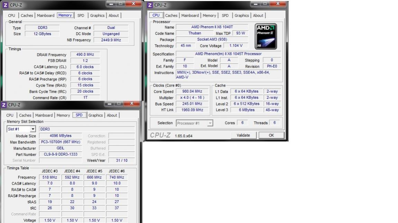The height and width of the screenshot is (223, 398).
Task: Open the Graphics tab in the right CPU window
Action: 242,16
